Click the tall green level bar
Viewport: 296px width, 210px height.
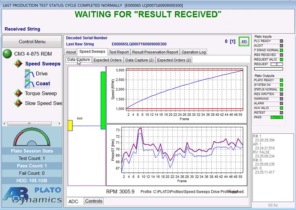[103, 100]
